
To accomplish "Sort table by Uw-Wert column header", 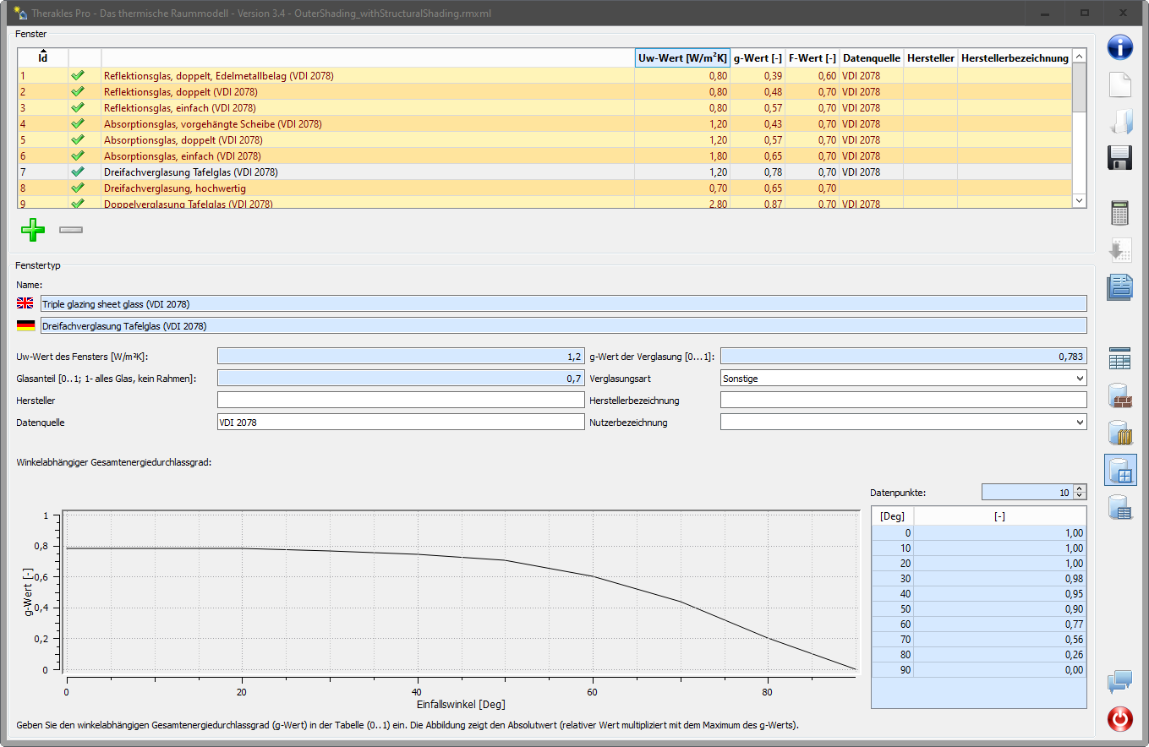I will pyautogui.click(x=682, y=58).
